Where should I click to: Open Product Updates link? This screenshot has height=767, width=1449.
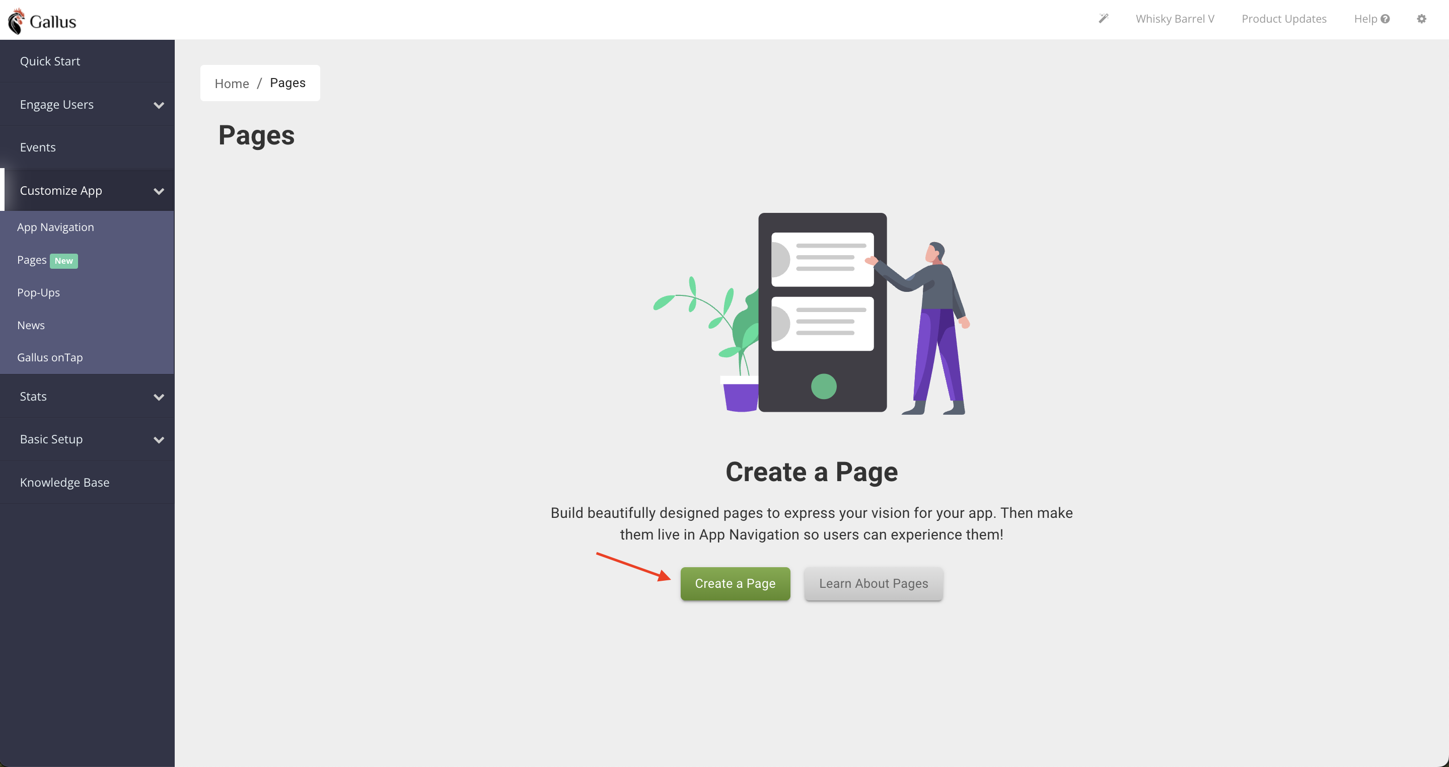pos(1284,19)
